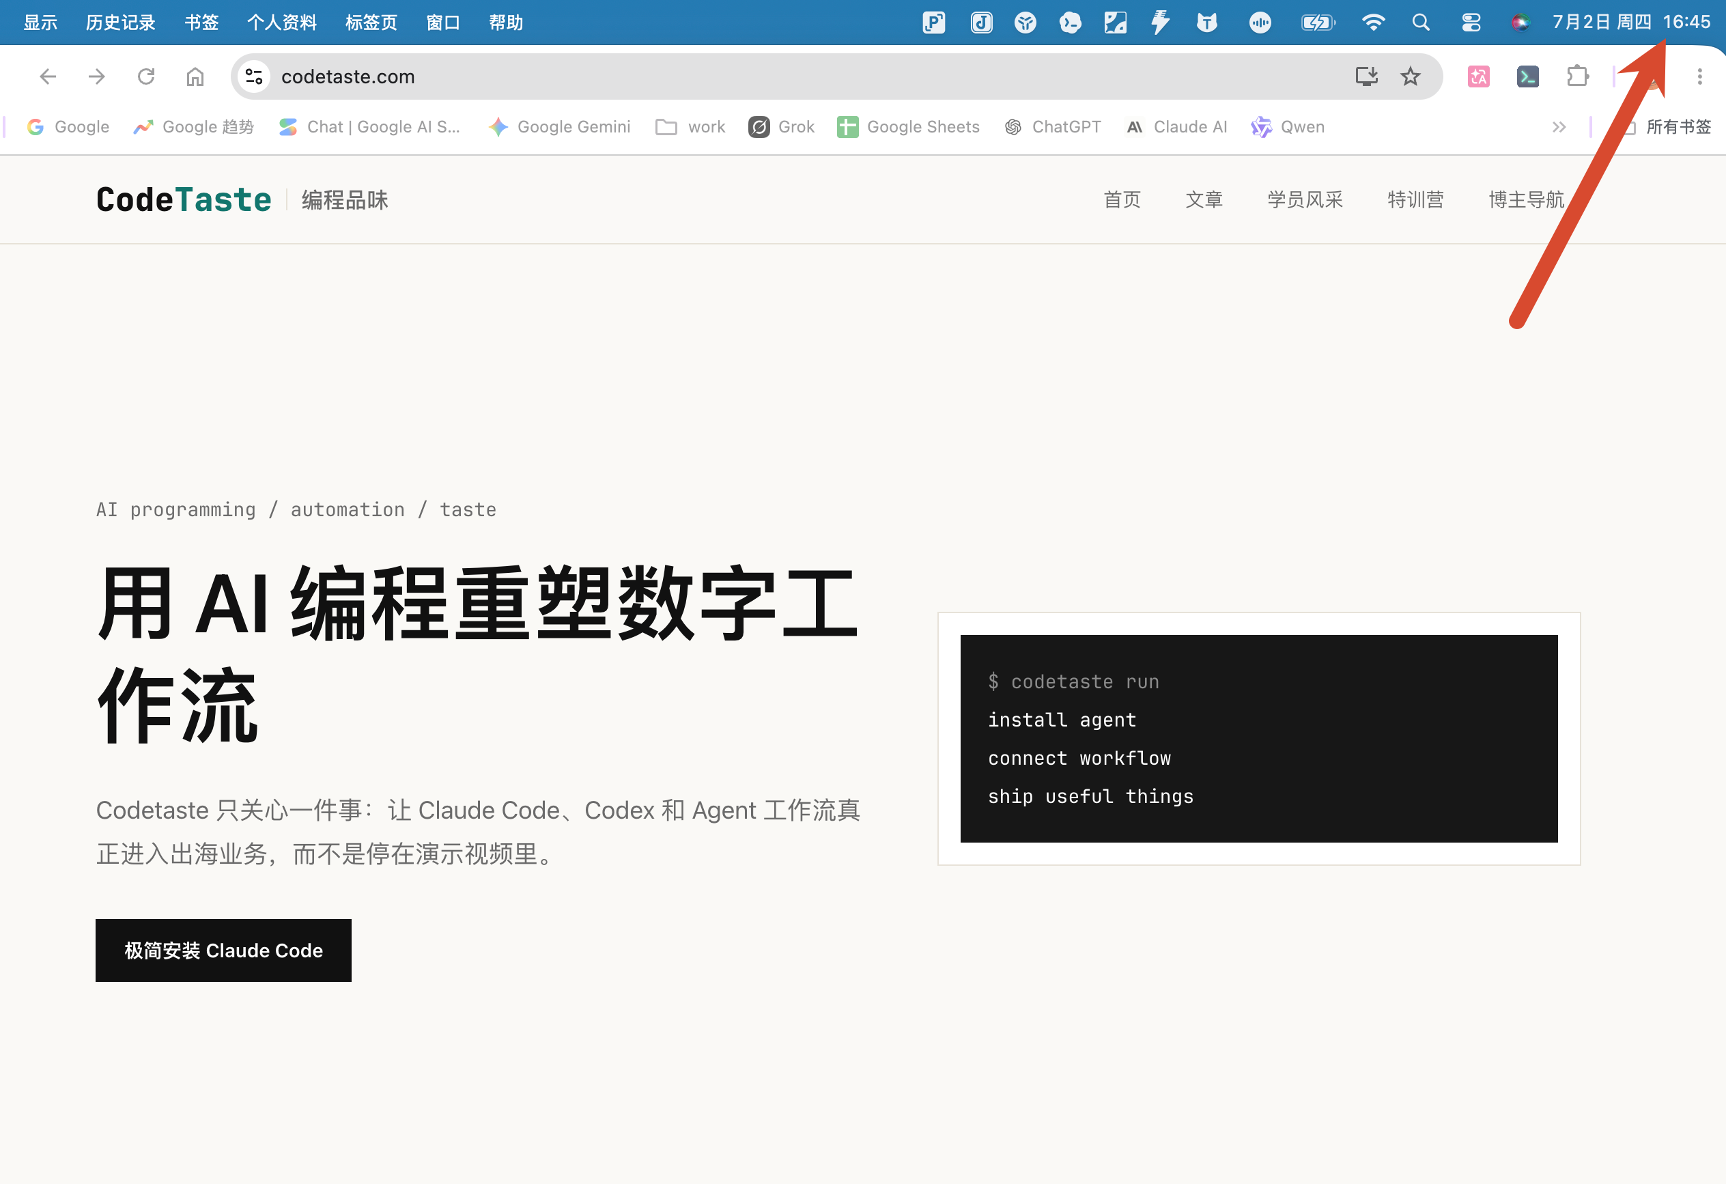This screenshot has width=1726, height=1184.
Task: Open the 学员风采 navigation link
Action: pos(1305,200)
